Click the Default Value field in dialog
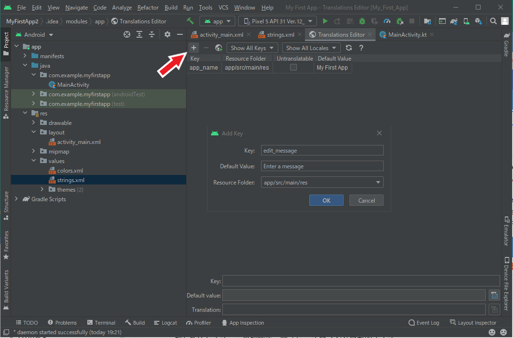Viewport: 513px width, 338px height. click(x=322, y=166)
